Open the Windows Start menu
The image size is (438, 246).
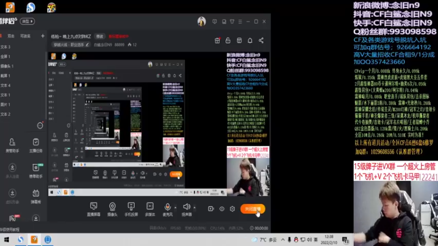[7, 239]
